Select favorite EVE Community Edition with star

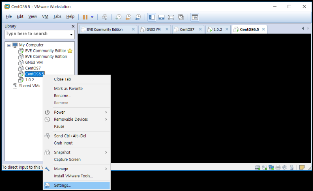pyautogui.click(x=45, y=51)
